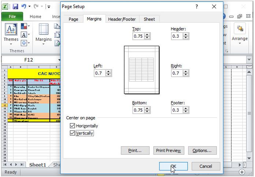Expand the Customize Quick Access Toolbar dropdown
Viewport: 255px width, 177px height.
coord(49,7)
